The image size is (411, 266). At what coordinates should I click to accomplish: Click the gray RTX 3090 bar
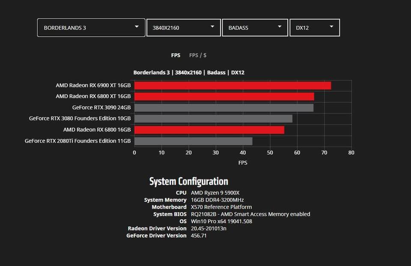click(x=224, y=108)
